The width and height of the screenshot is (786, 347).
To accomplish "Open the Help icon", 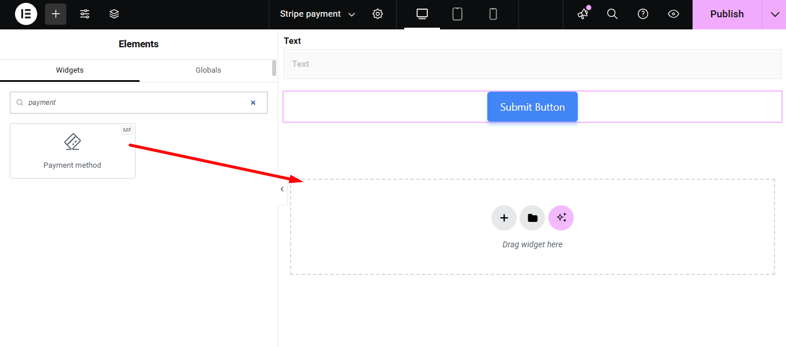I will tap(642, 14).
